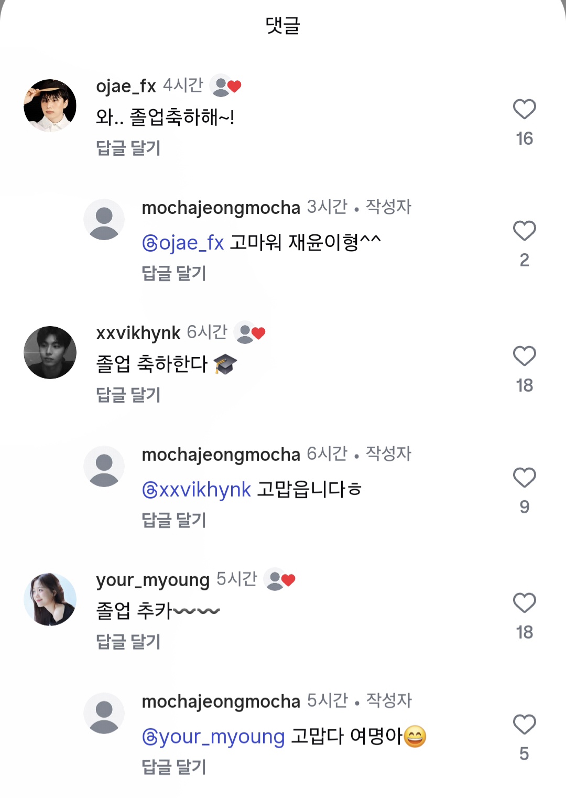Like ojae_fx's graduation comment

pos(524,109)
